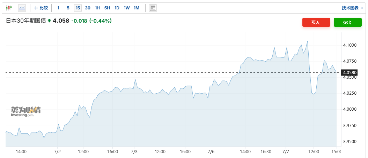This screenshot has width=368, height=158.
Task: Choose the 1D time interval
Action: 117,8
